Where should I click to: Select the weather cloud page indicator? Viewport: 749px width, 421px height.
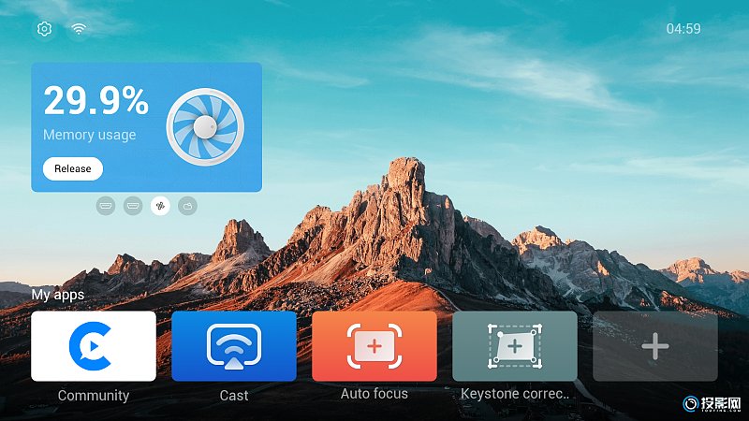(x=188, y=206)
